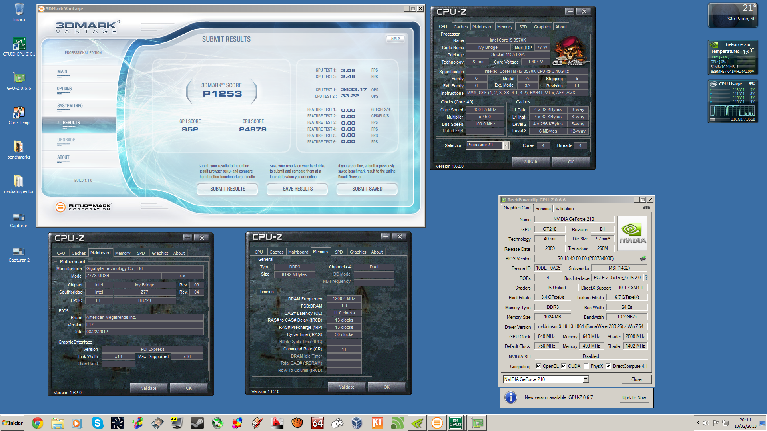
Task: Open nvidiaInspector desktop folder
Action: pos(19,185)
